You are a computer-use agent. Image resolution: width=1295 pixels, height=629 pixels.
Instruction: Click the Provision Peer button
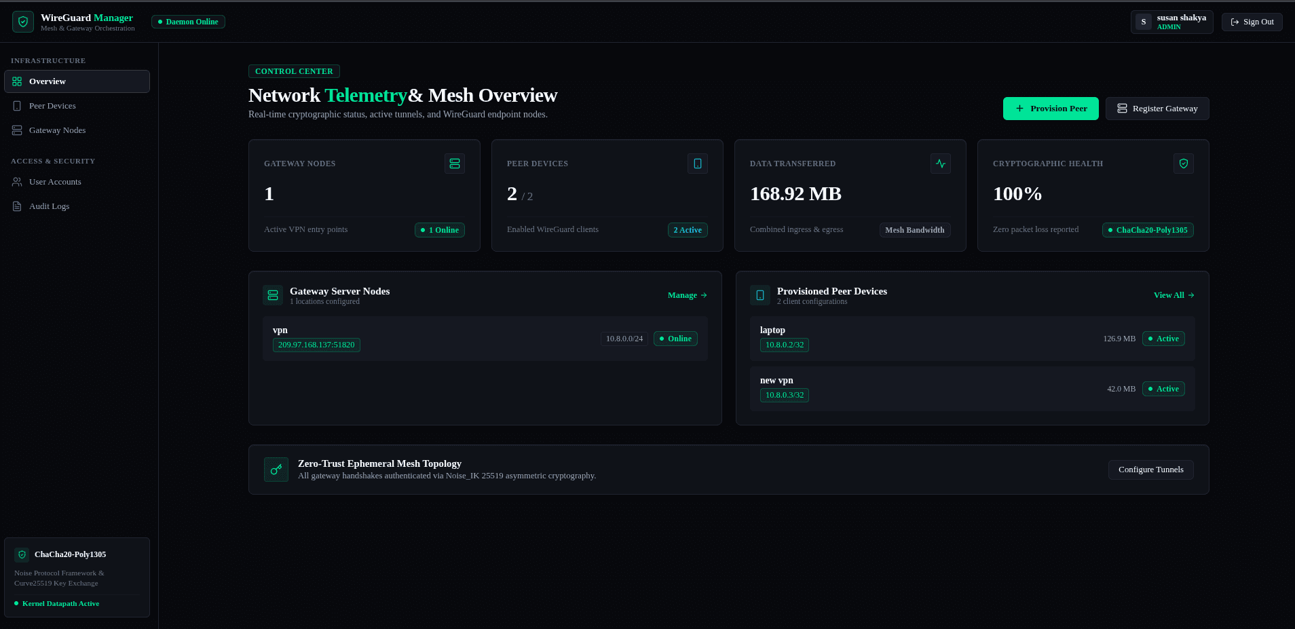1051,109
